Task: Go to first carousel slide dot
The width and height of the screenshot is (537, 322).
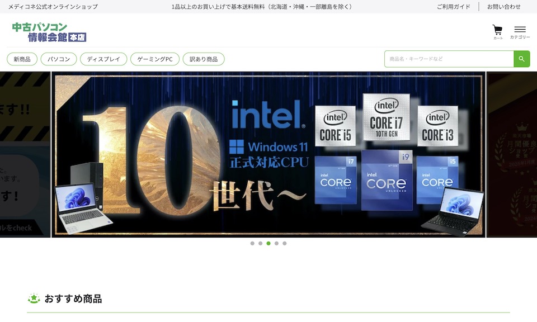Action: pyautogui.click(x=252, y=243)
